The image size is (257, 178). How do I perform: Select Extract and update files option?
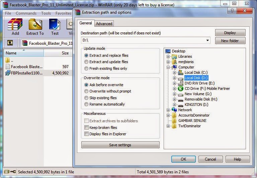click(86, 62)
